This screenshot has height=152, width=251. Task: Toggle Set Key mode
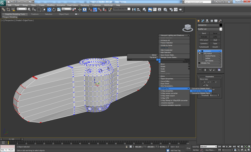tap(196, 150)
